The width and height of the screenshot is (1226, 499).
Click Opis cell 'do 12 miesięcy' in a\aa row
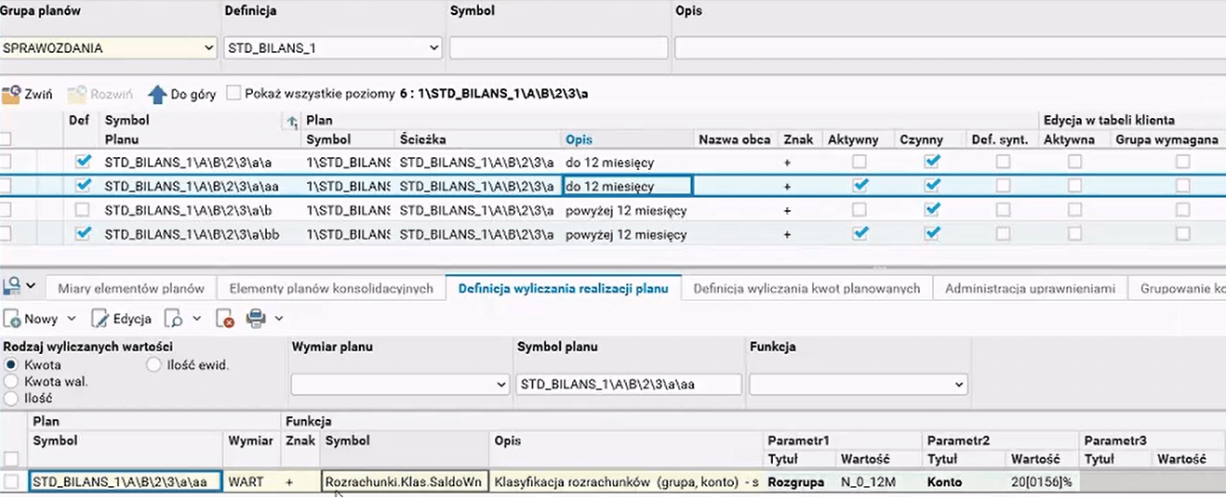point(627,186)
